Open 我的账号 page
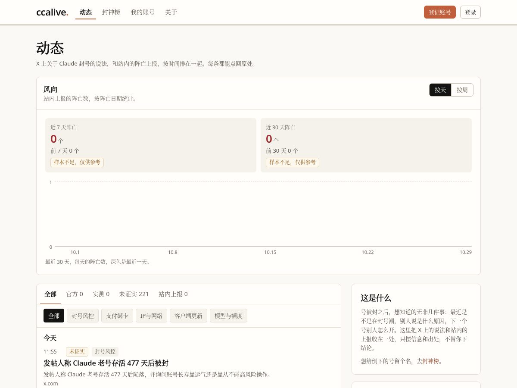517x388 pixels. [x=143, y=12]
